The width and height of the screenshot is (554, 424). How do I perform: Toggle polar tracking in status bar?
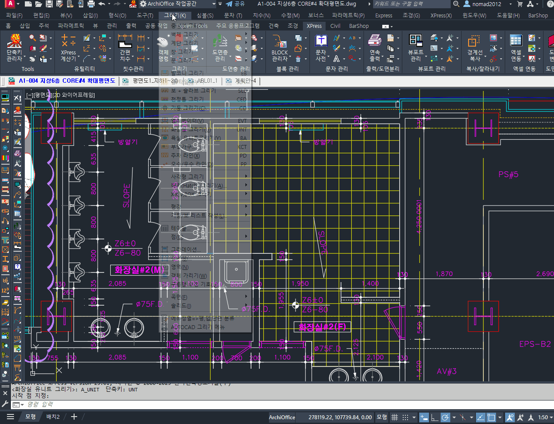[x=445, y=417]
